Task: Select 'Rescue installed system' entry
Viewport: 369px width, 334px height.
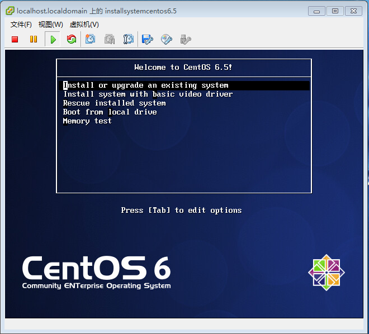Action: (x=115, y=103)
